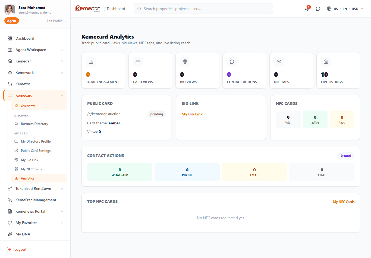This screenshot has height=258, width=371.
Task: Open My Directory Profile
Action: pos(39,141)
